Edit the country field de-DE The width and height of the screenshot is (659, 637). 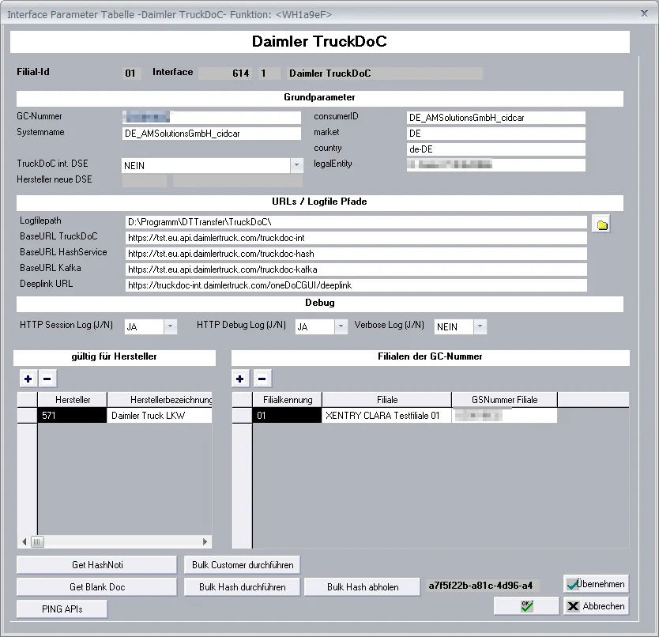pyautogui.click(x=496, y=149)
